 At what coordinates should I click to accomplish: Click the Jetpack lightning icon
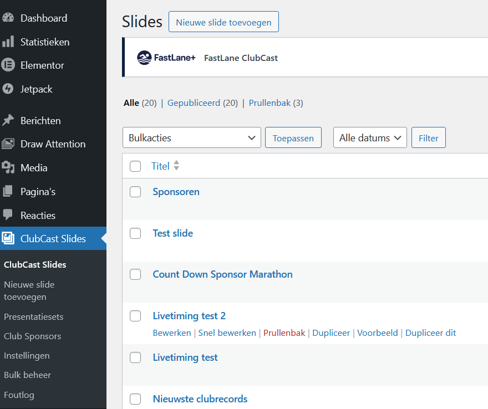8,89
